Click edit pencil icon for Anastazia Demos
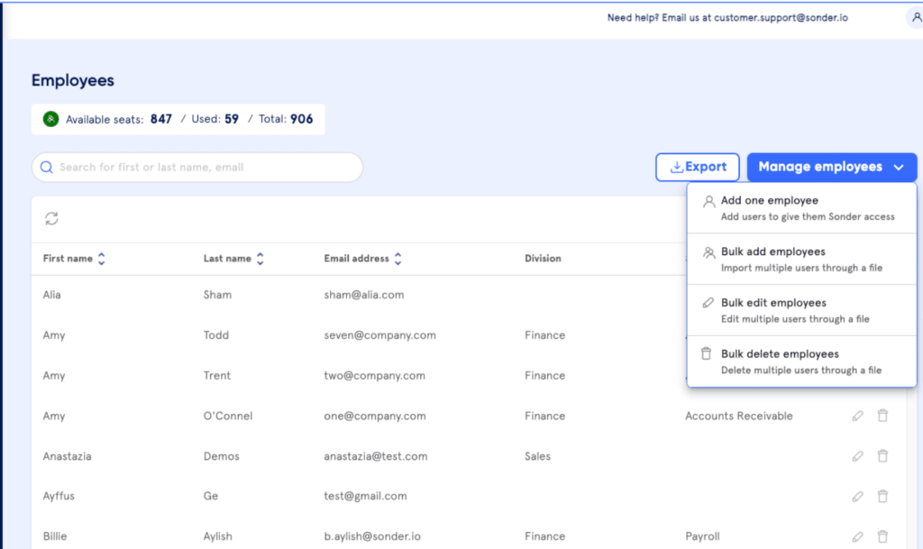The height and width of the screenshot is (549, 923). (857, 456)
